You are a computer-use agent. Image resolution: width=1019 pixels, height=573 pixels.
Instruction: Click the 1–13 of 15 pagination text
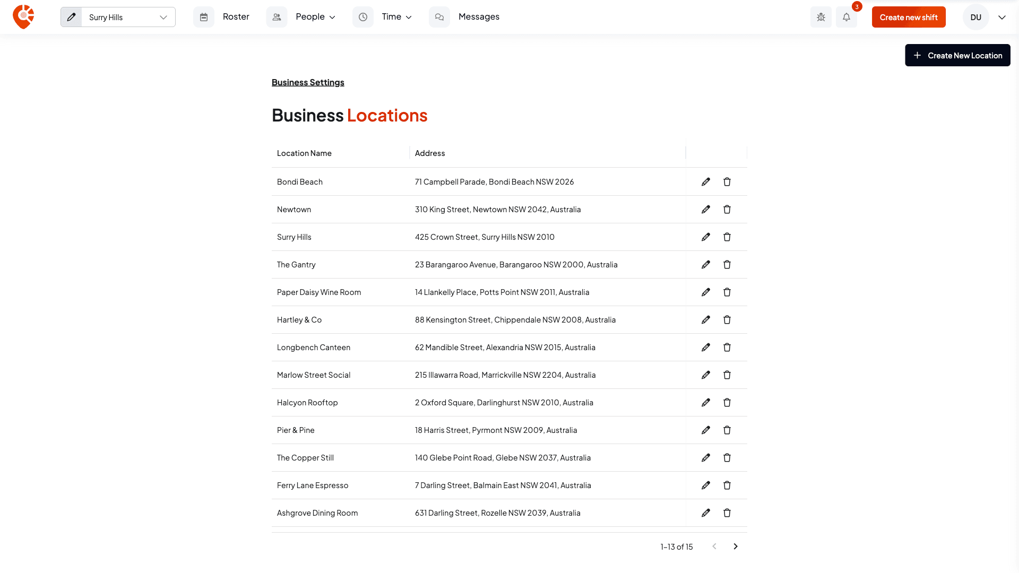677,547
